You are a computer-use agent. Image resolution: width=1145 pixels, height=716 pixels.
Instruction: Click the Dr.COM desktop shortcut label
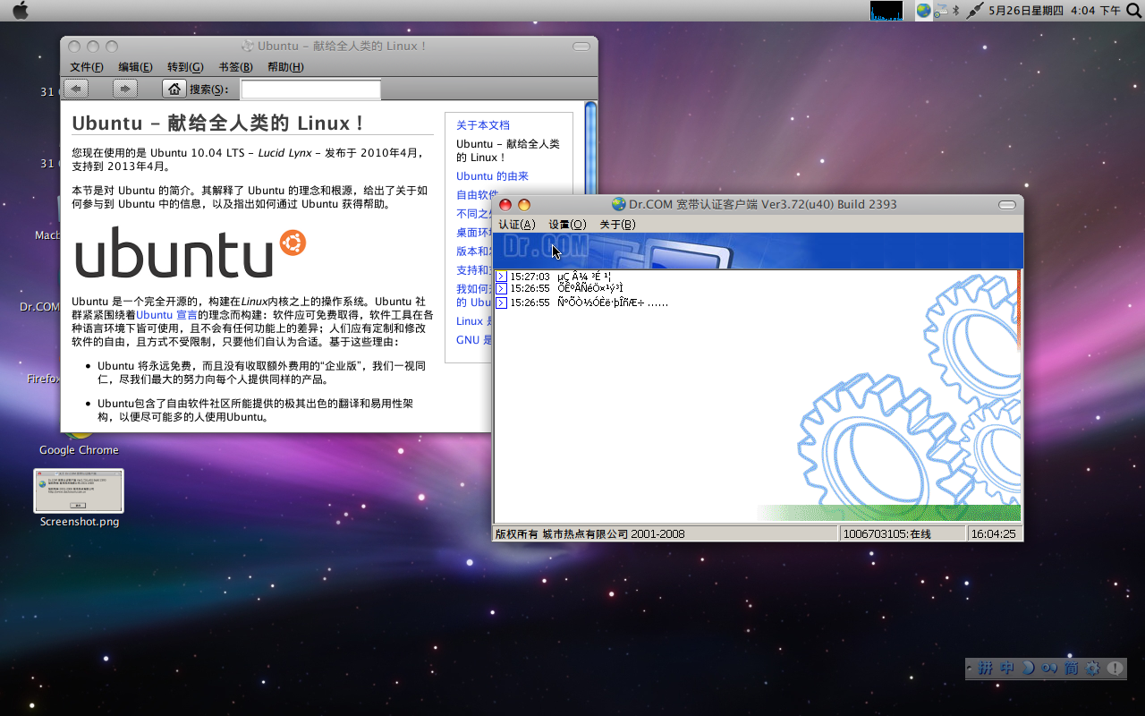click(39, 306)
